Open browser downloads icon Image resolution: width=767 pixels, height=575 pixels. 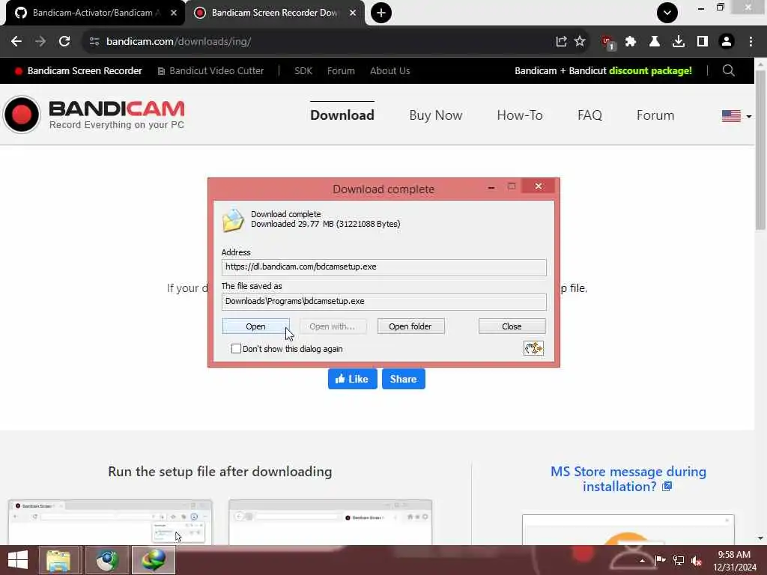(679, 42)
